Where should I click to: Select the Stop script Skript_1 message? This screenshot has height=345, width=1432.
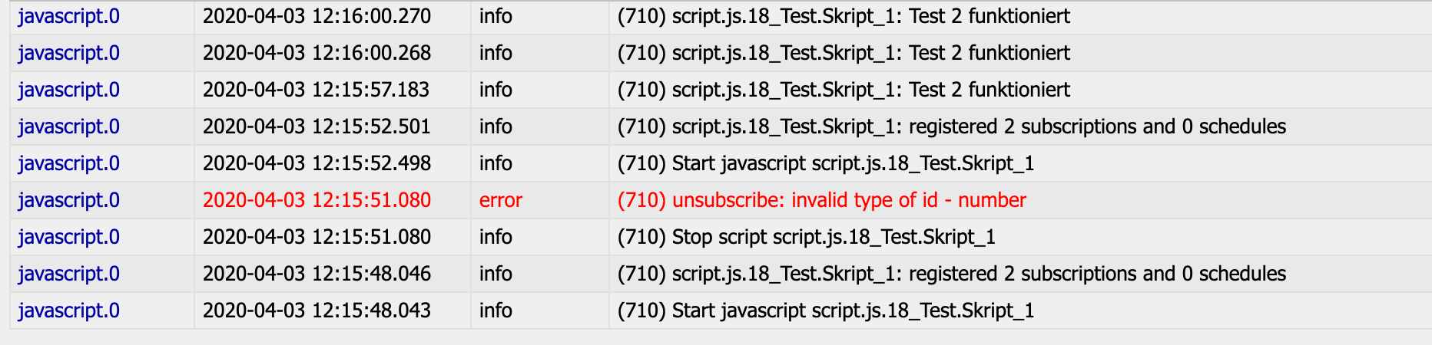click(x=807, y=237)
